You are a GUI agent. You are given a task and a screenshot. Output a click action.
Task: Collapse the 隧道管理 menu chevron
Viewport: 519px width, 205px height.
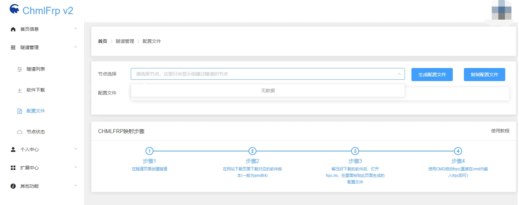76,47
